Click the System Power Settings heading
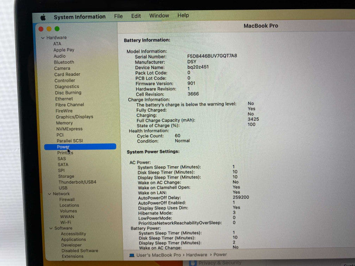The height and width of the screenshot is (266, 355). pyautogui.click(x=153, y=152)
